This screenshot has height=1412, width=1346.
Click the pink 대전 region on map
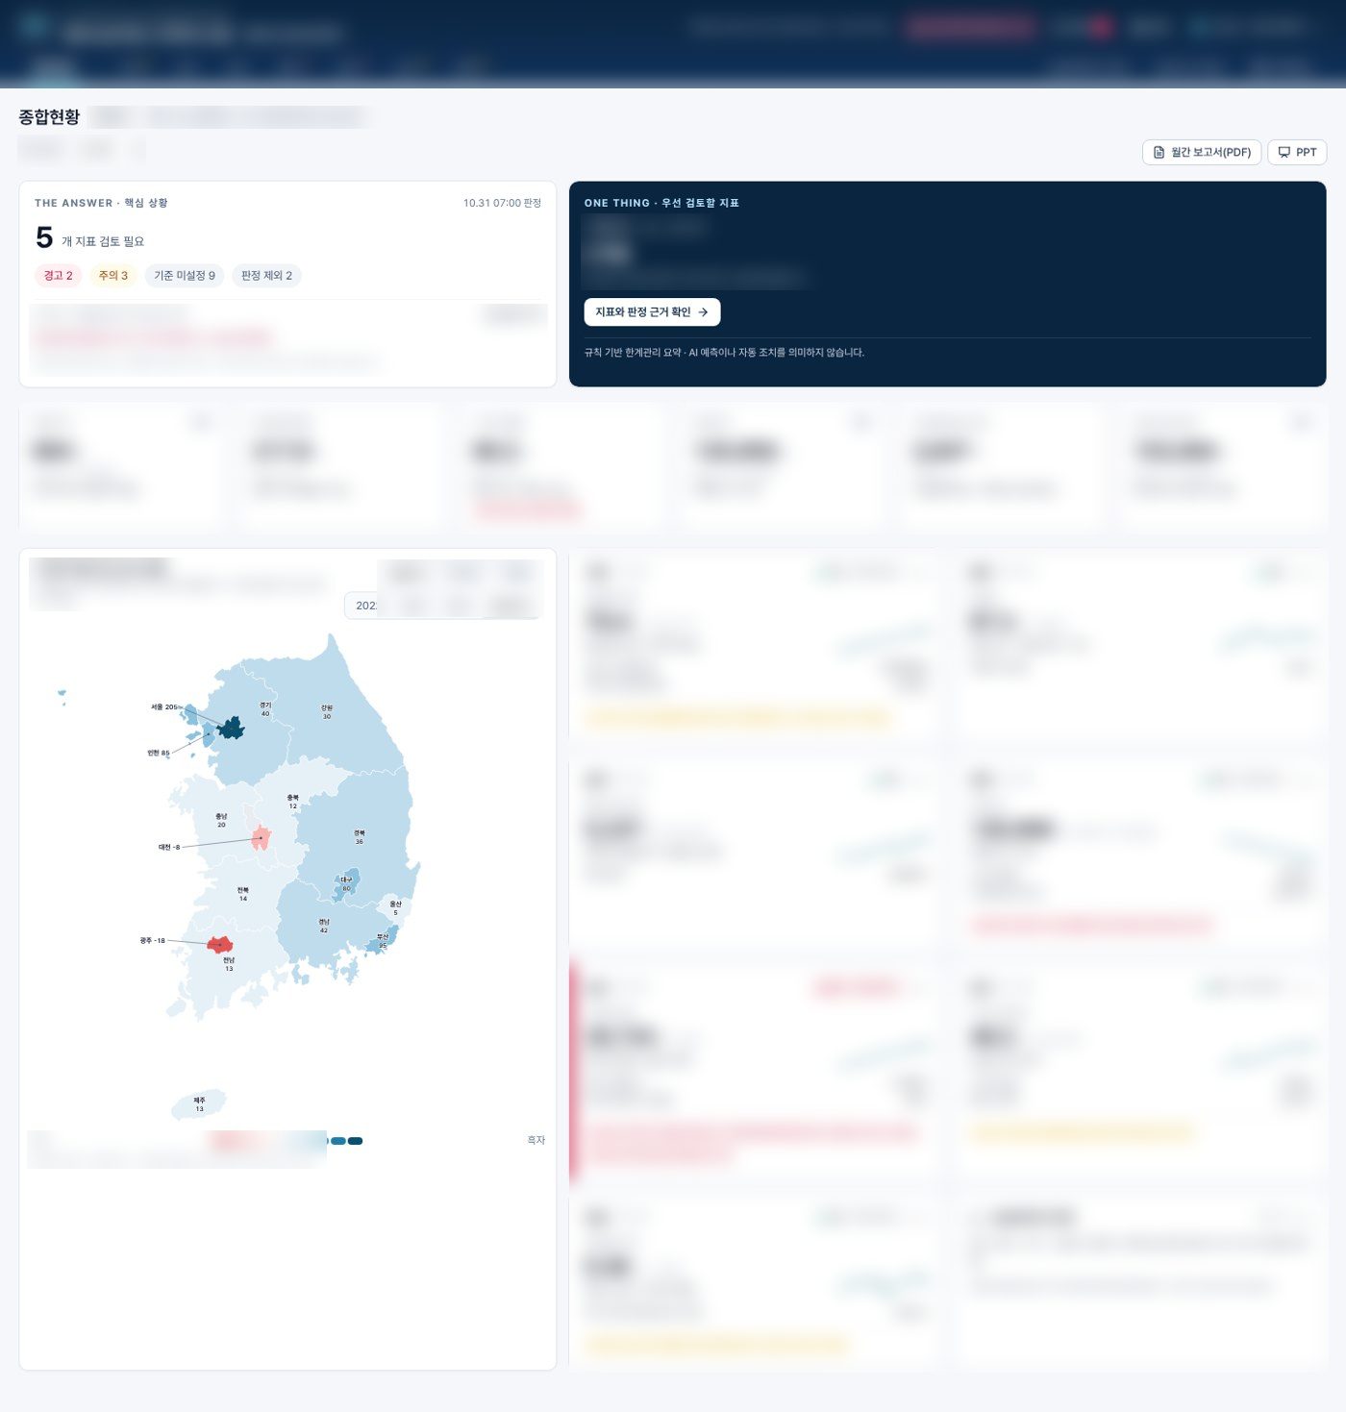[261, 838]
